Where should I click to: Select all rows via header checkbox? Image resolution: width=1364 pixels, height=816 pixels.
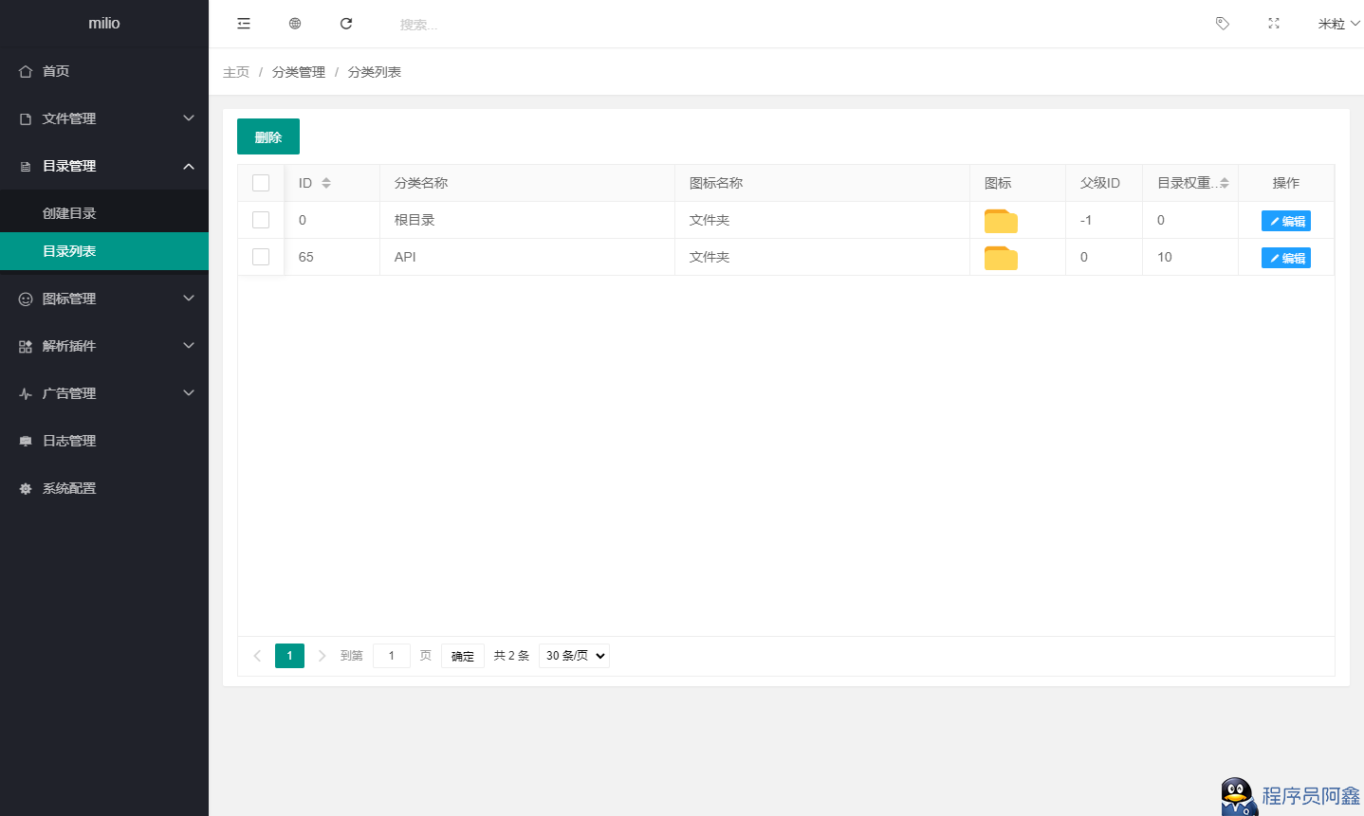coord(261,183)
